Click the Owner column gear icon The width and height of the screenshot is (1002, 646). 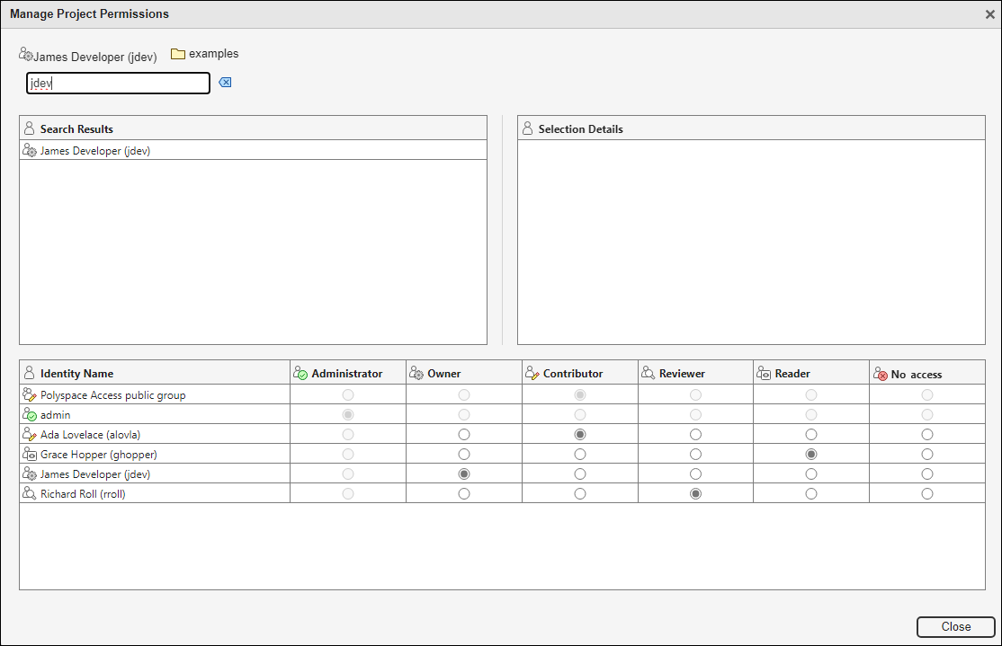416,374
